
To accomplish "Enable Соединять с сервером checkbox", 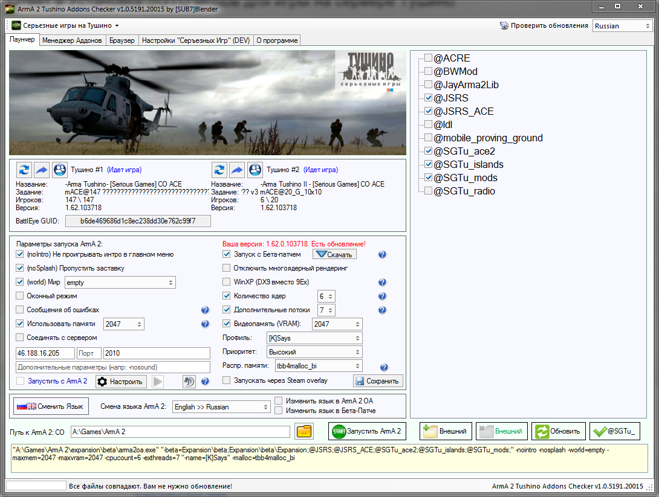I will point(20,337).
